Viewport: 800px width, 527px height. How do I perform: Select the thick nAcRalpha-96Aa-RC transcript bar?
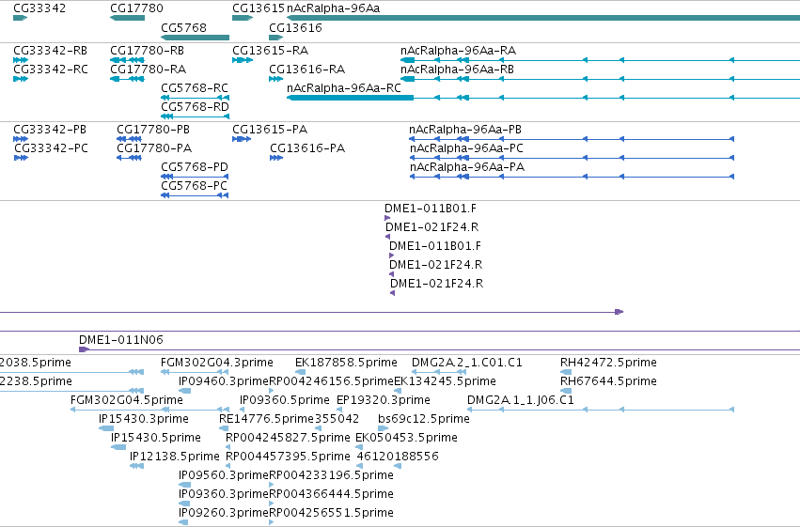pos(350,98)
